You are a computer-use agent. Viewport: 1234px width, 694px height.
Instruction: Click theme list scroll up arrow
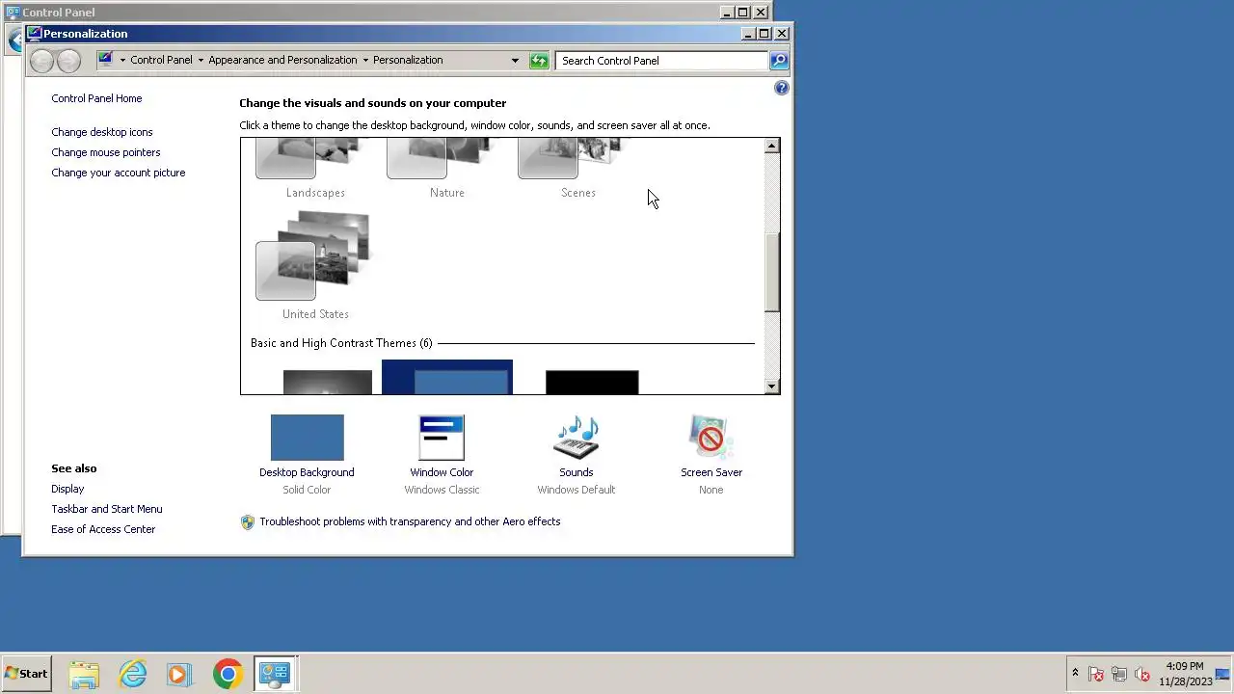[771, 146]
